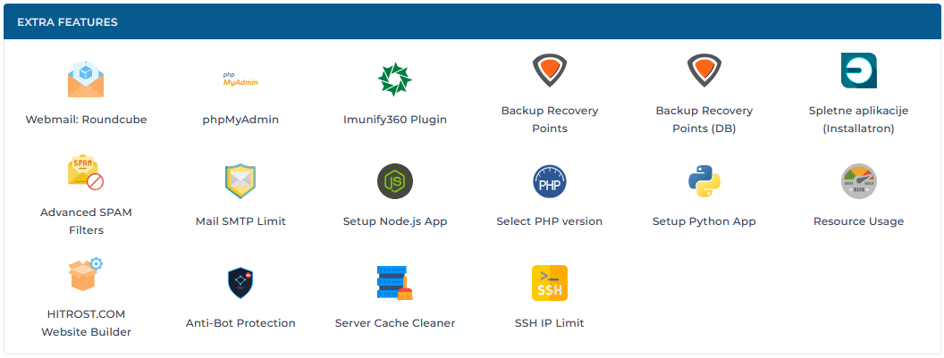Open the Backup Recovery Points shield icon

click(x=549, y=71)
